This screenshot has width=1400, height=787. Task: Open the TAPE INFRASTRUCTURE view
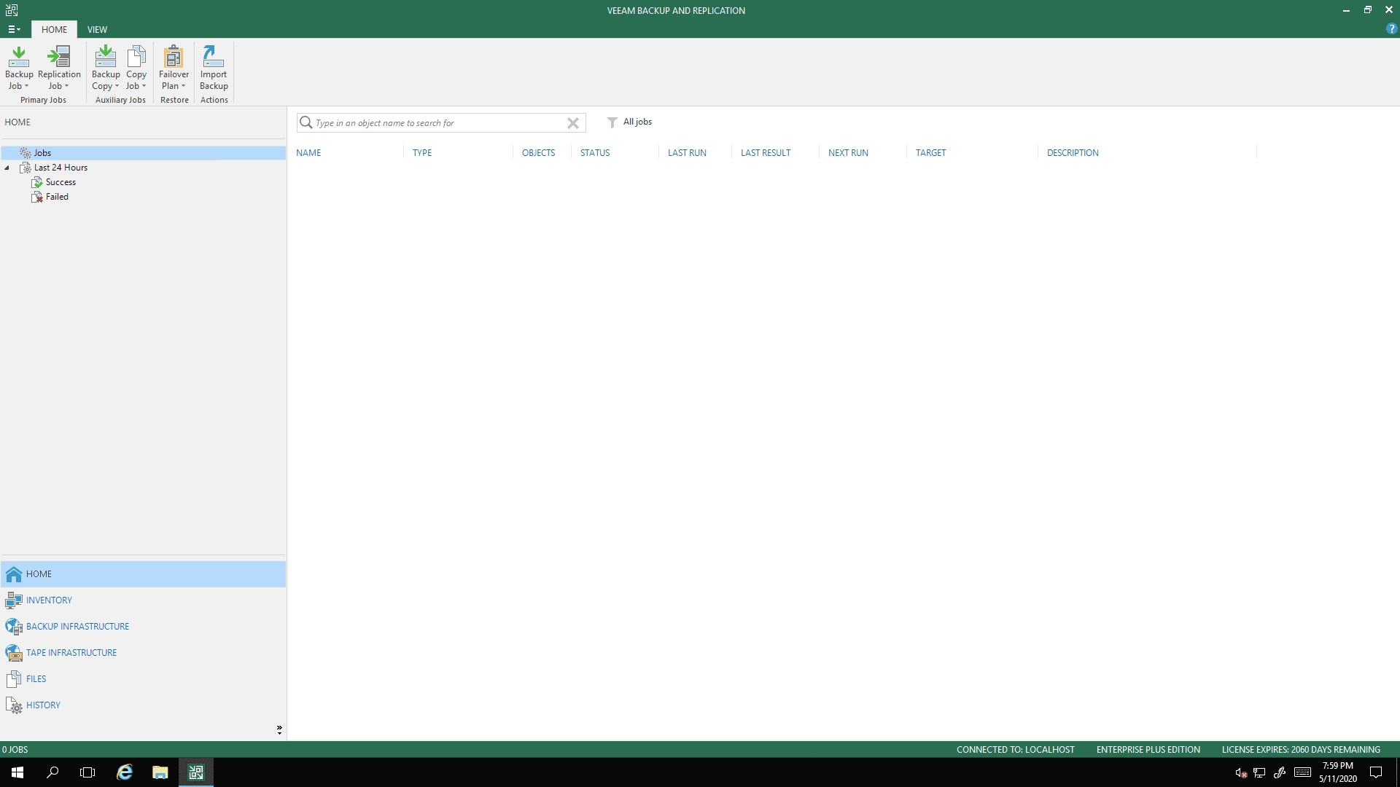pos(143,653)
